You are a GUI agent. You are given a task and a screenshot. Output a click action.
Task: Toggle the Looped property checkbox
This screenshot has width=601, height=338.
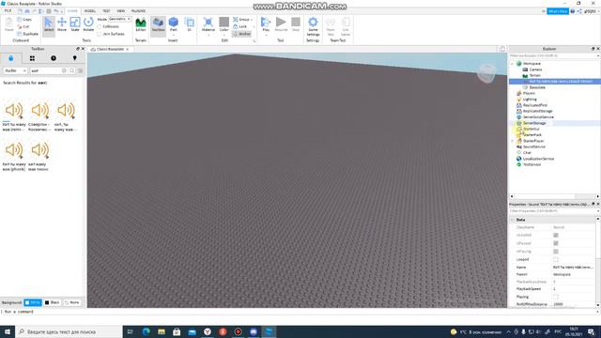click(556, 259)
